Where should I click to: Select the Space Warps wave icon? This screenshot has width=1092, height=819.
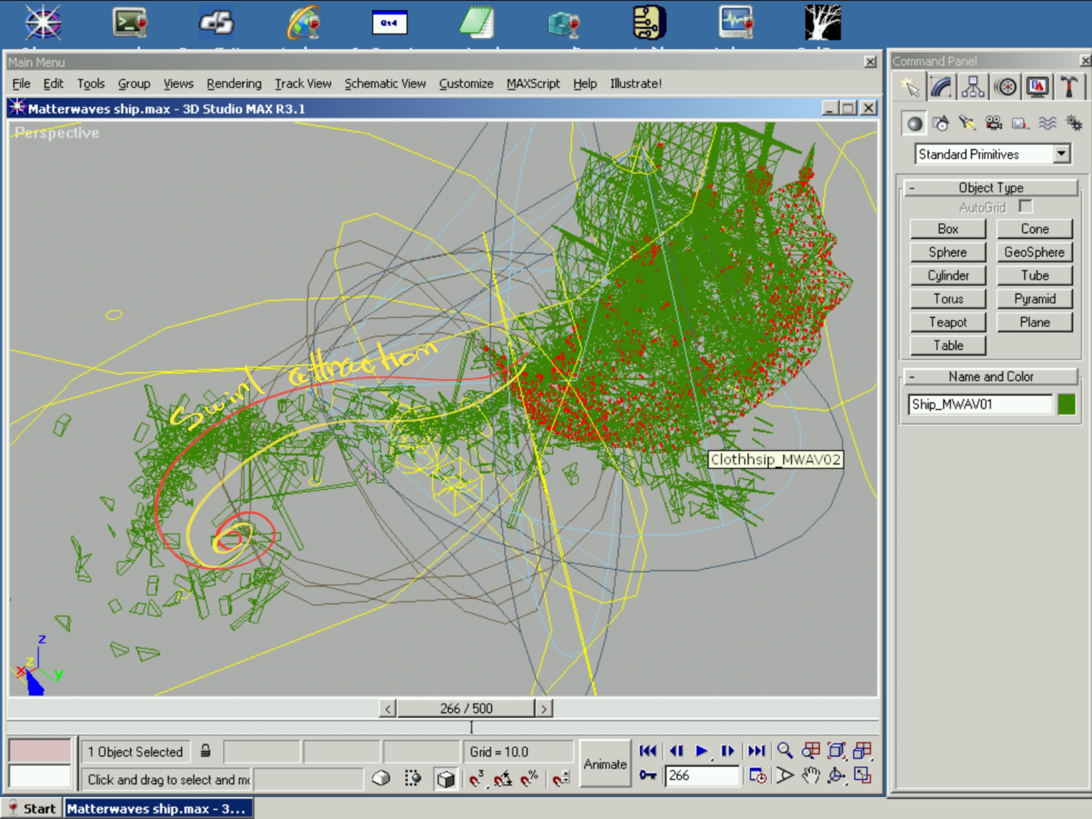pos(1047,124)
